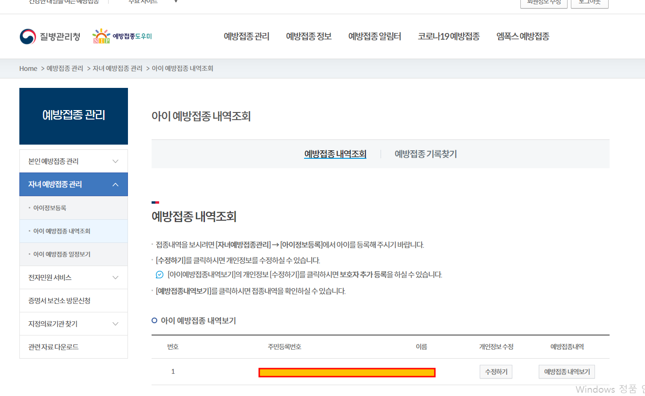Click the 회원정보 수정 button at the top

coord(544,2)
